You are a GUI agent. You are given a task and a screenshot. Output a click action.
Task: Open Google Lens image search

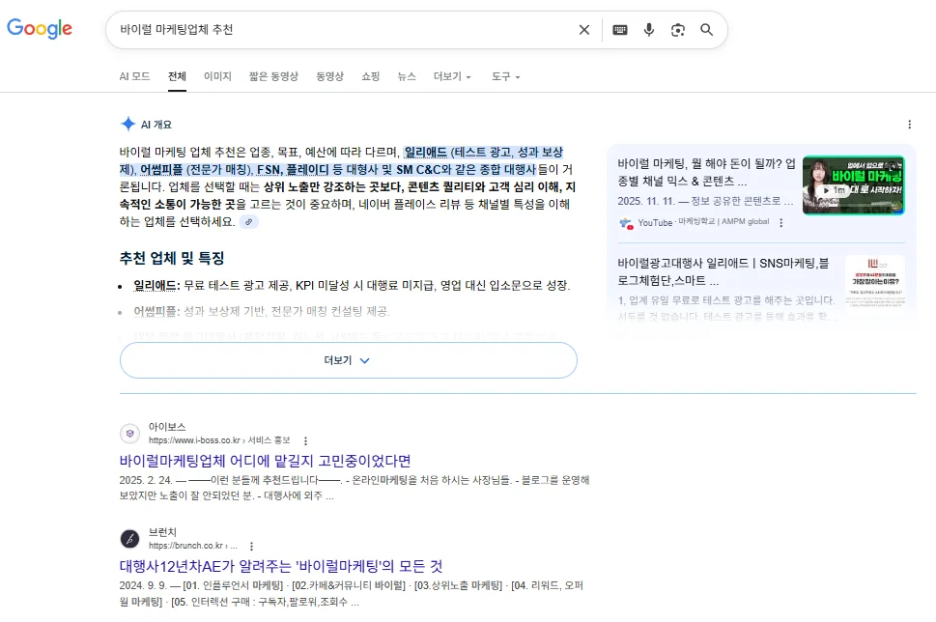[x=678, y=30]
